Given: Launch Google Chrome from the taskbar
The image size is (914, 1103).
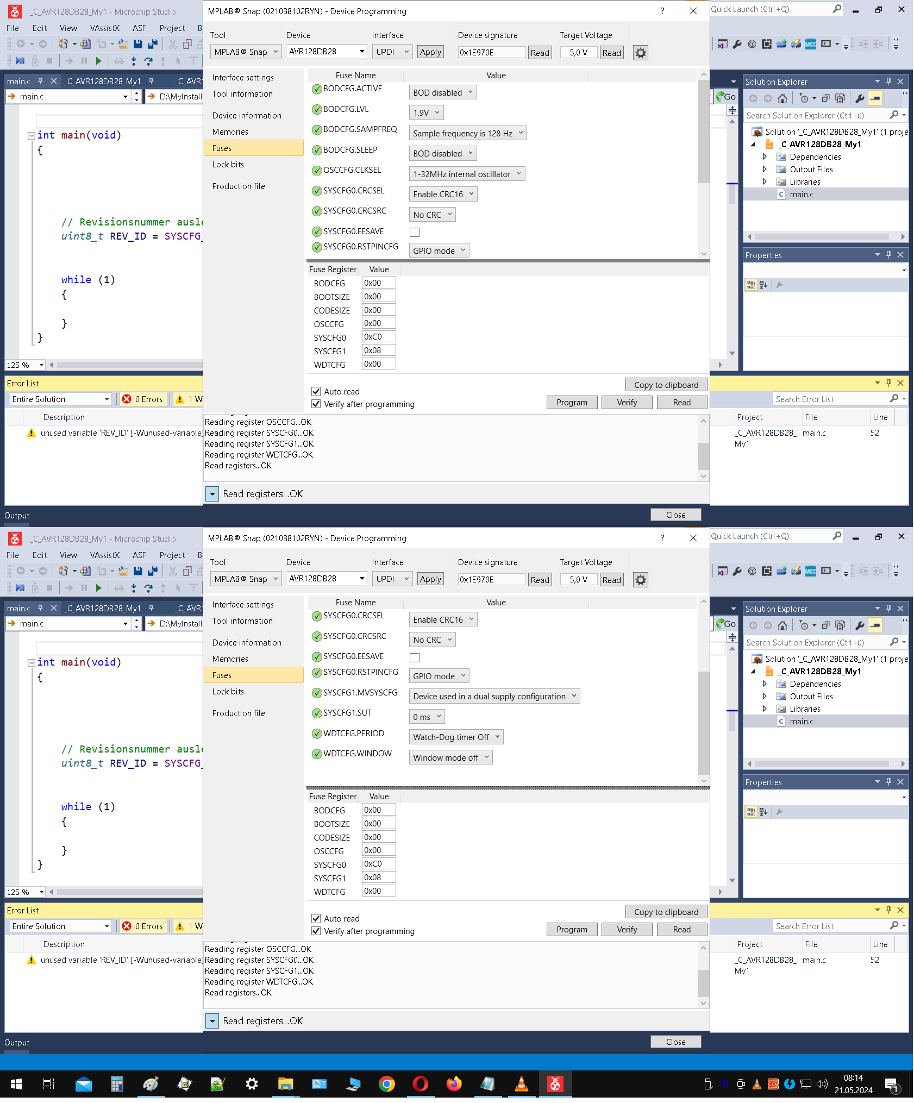Looking at the screenshot, I should pos(386,1084).
